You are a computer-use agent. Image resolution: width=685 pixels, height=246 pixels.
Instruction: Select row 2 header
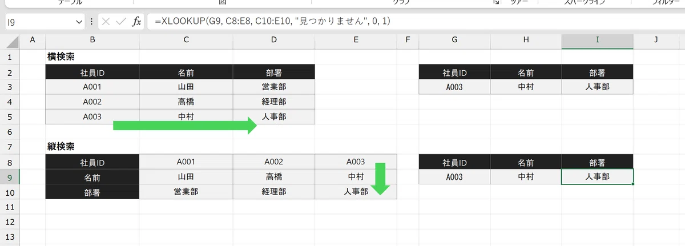10,72
